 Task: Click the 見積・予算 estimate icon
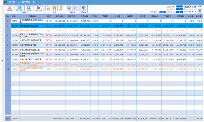coord(19,8)
